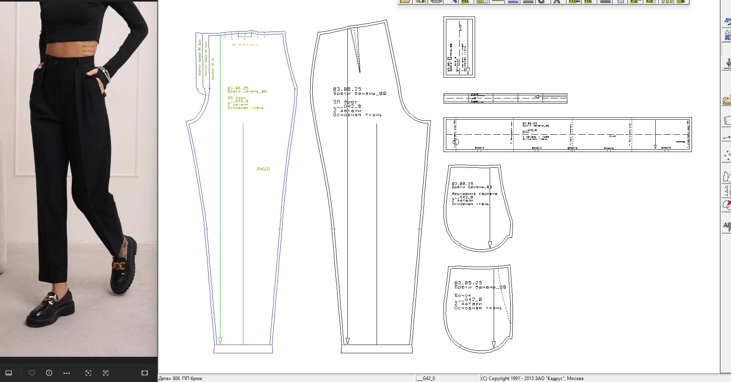Select the pattern piece with line tool

[727, 176]
